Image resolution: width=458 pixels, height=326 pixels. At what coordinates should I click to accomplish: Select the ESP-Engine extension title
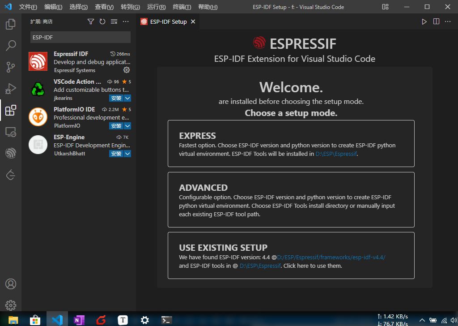pyautogui.click(x=69, y=137)
